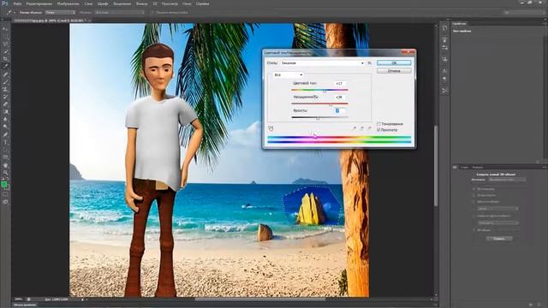
Task: Select the Gradient tool
Action: tap(5, 112)
